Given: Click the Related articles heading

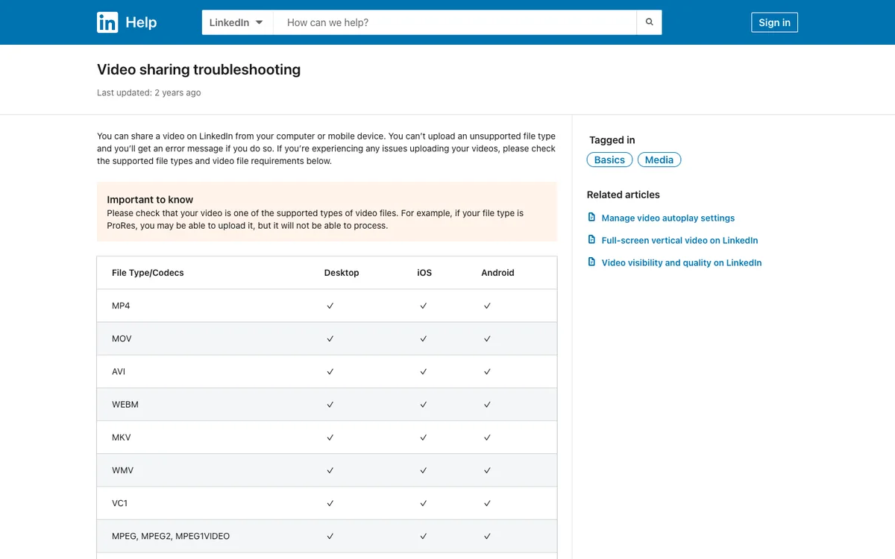Looking at the screenshot, I should pyautogui.click(x=624, y=195).
